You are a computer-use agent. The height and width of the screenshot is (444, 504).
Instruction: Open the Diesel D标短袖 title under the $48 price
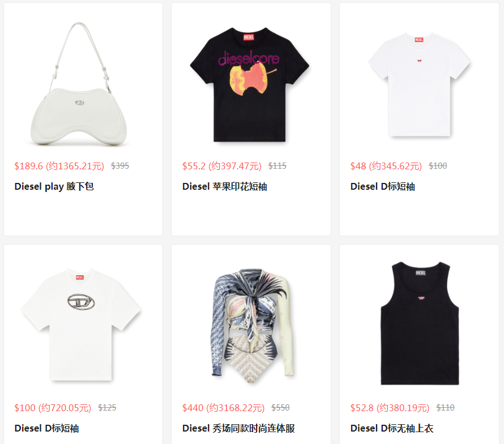click(x=382, y=186)
